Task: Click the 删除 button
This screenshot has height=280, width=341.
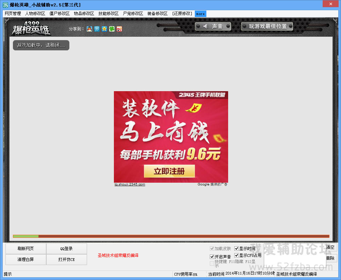Action: [331, 258]
